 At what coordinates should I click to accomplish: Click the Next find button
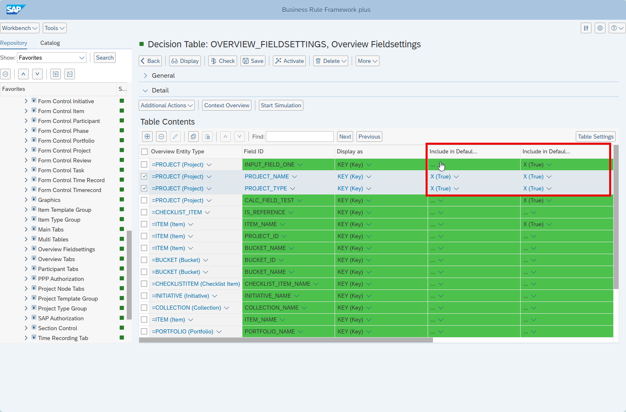(345, 137)
